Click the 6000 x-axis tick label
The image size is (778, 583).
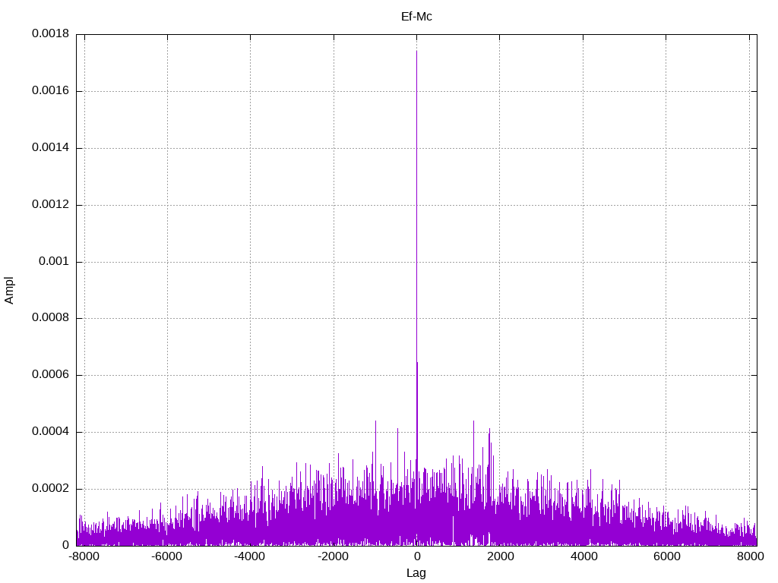(x=666, y=557)
